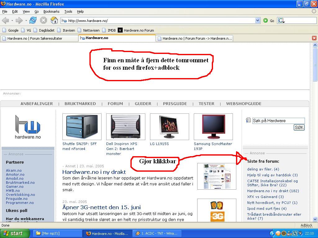The width and height of the screenshot is (318, 238).
Task: Open the ANBEFALINGER navigation link
Action: (x=37, y=104)
